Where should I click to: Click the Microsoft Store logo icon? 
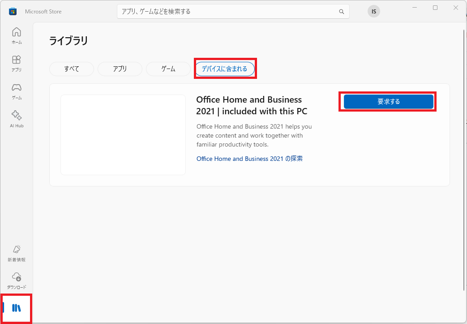(x=13, y=12)
